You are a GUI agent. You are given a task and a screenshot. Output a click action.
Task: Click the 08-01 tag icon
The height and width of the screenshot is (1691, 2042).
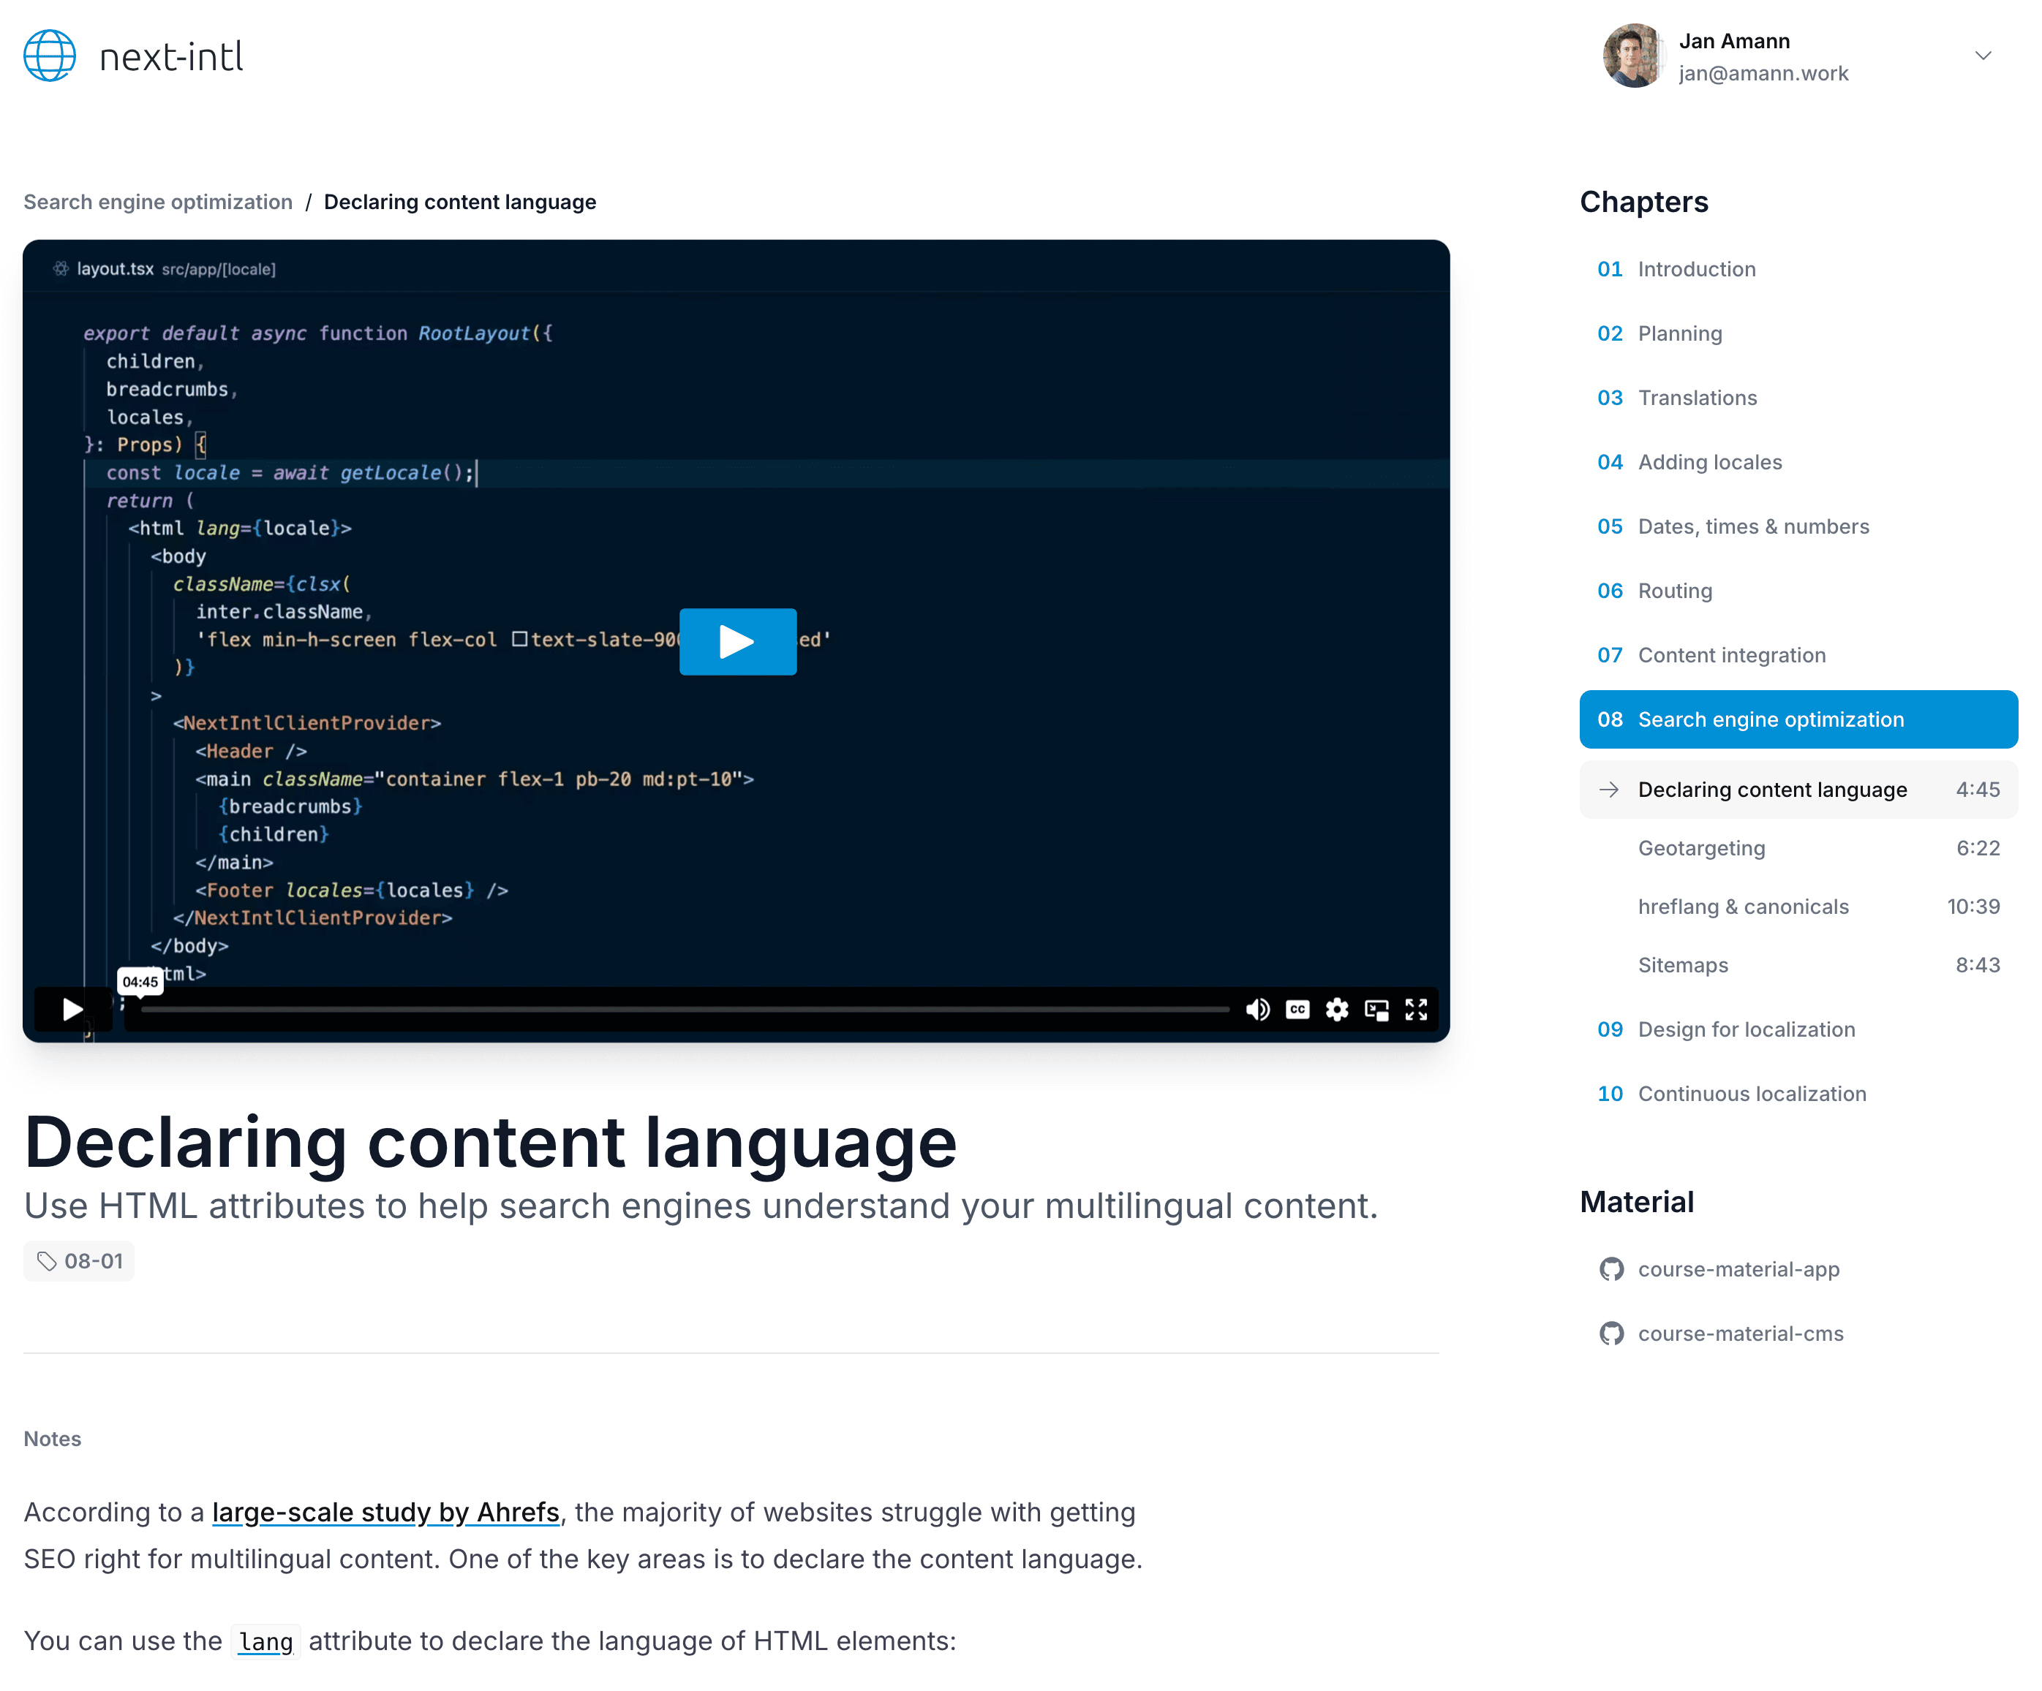[47, 1261]
